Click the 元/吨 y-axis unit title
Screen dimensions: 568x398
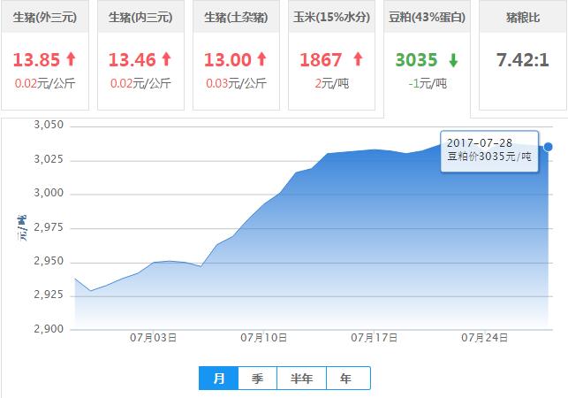(x=22, y=228)
